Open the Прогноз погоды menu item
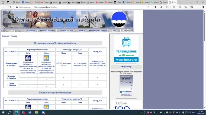The width and height of the screenshot is (206, 115). pyautogui.click(x=47, y=31)
